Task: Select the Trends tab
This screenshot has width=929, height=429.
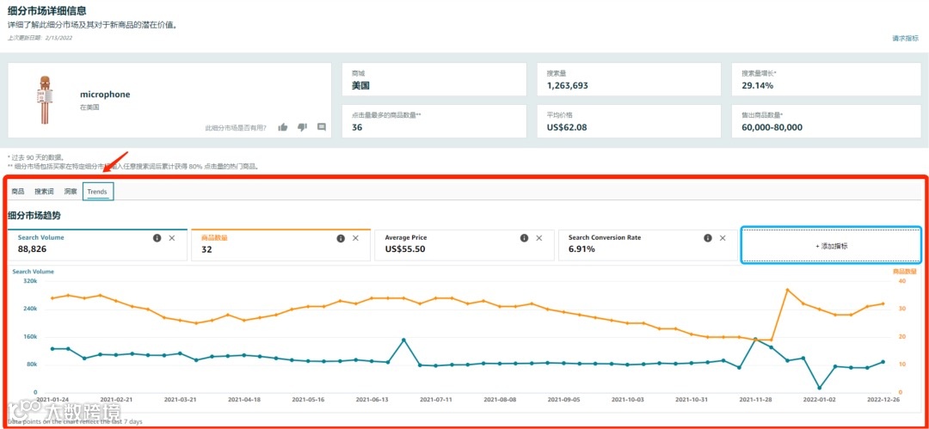Action: 98,192
